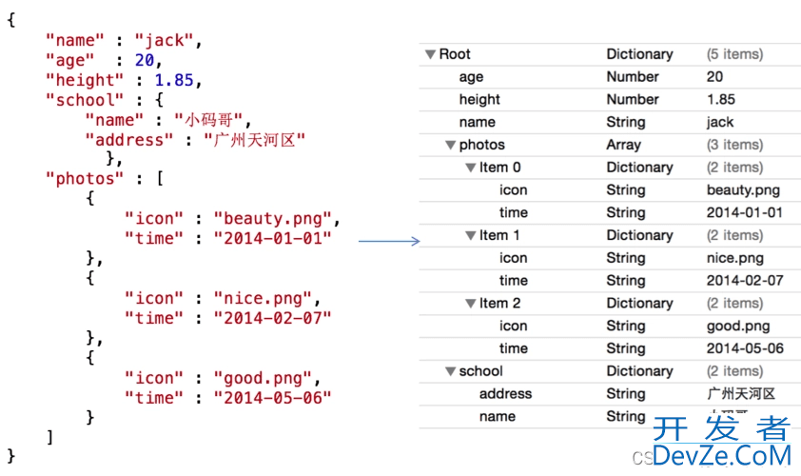Click the (2 items) count for Item 1
This screenshot has width=801, height=476.
click(x=734, y=236)
